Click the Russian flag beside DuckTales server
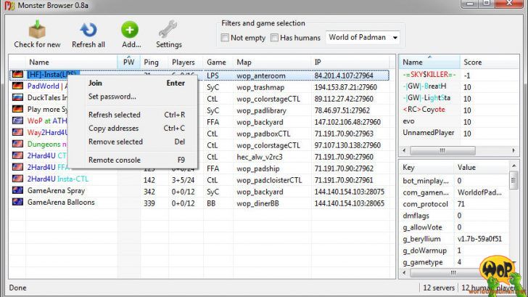The image size is (528, 297). [x=17, y=98]
